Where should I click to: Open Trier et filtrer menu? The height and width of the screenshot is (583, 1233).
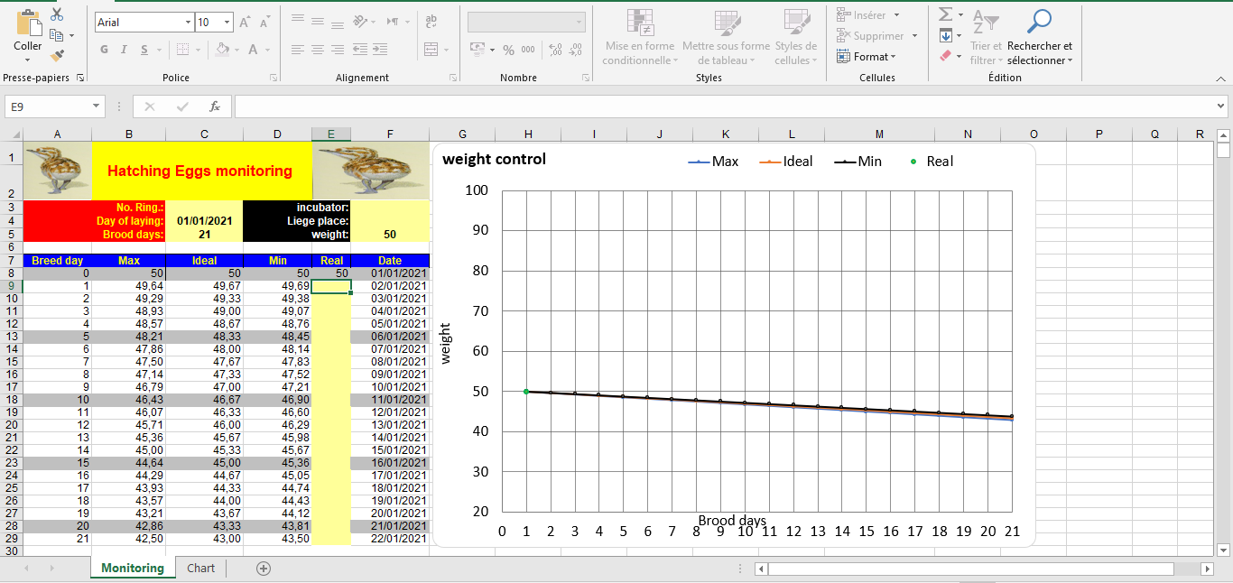pyautogui.click(x=987, y=38)
